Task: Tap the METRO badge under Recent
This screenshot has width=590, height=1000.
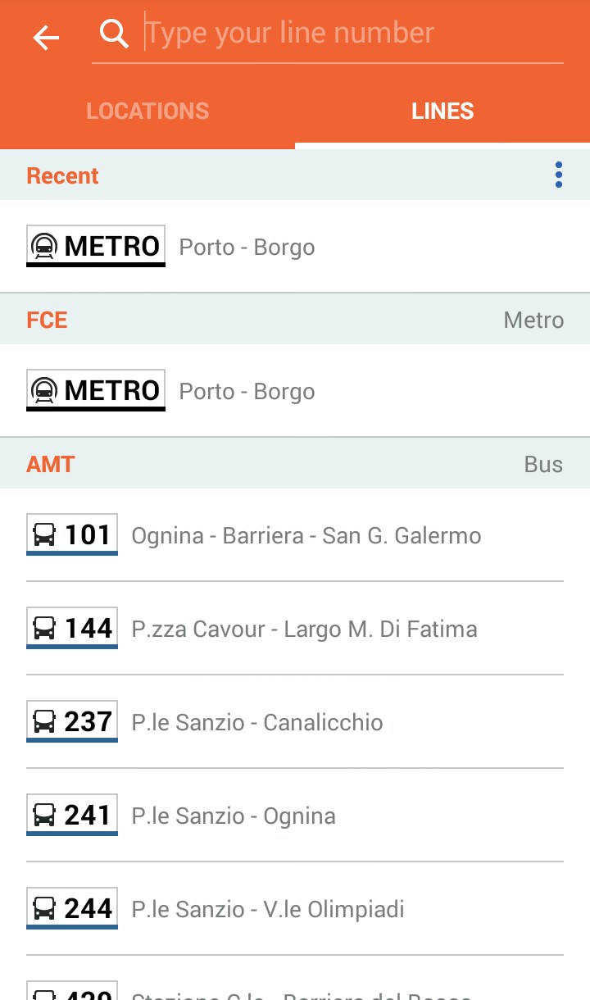Action: click(96, 246)
